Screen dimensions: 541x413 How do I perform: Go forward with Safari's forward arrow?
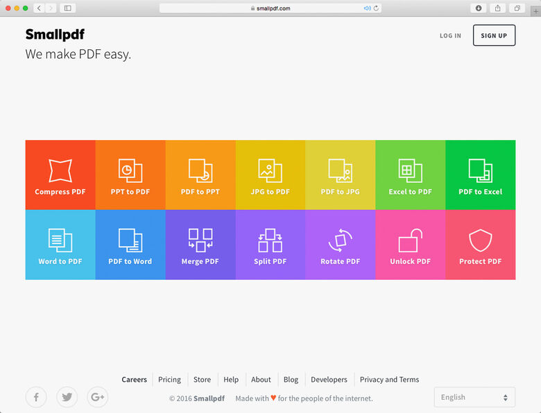coord(51,8)
